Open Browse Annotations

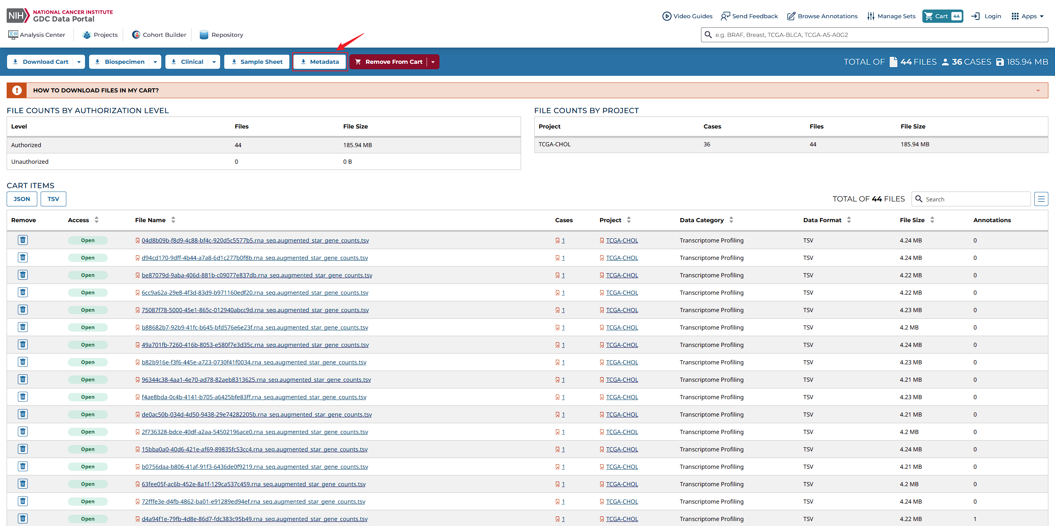click(822, 16)
